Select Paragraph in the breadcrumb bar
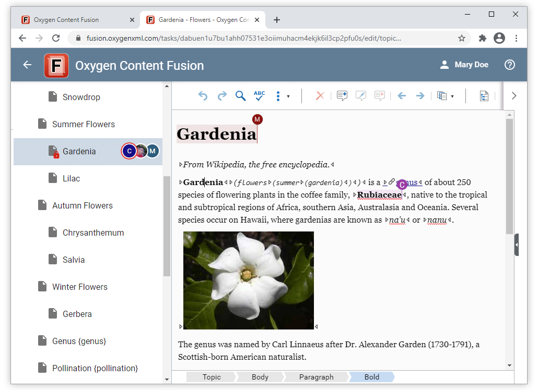This screenshot has height=391, width=538. 317,377
